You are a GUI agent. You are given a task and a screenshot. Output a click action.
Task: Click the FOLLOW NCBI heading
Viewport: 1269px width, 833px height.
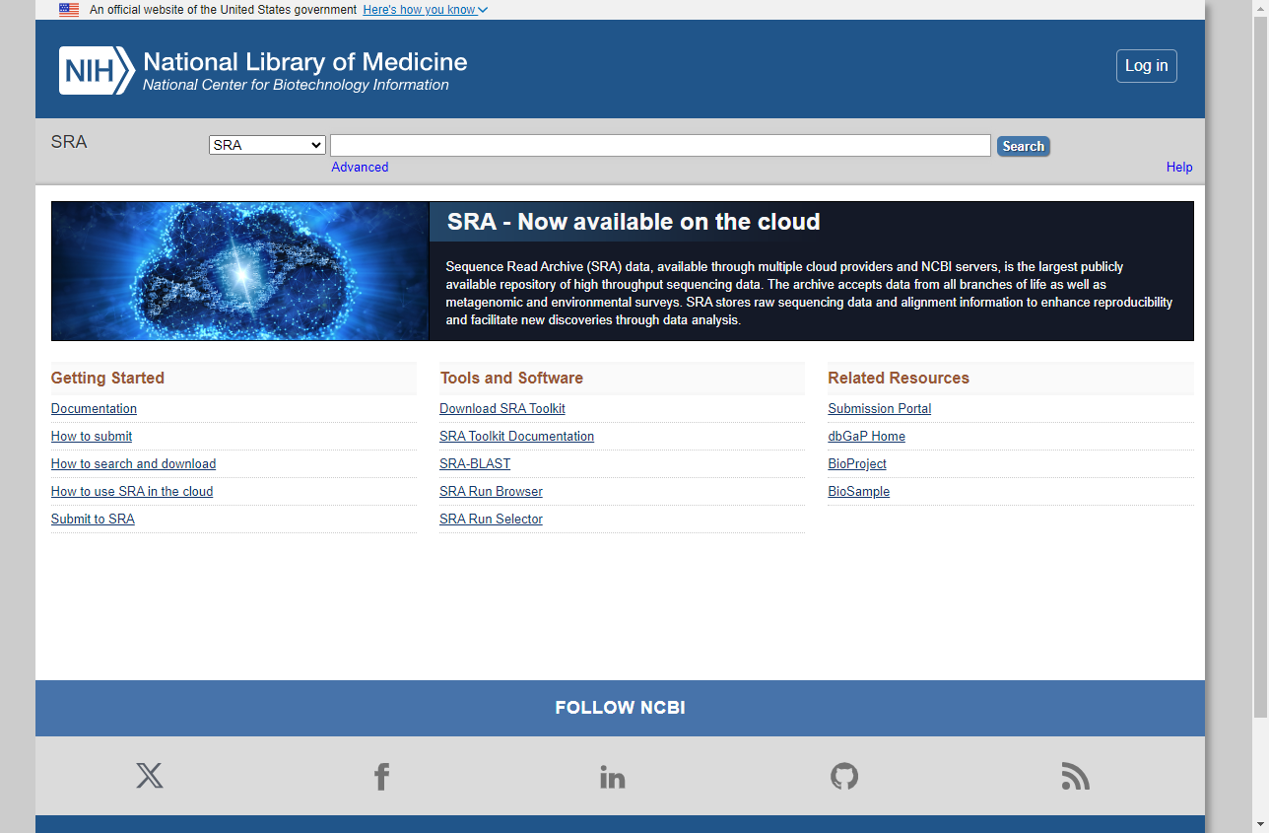point(620,708)
